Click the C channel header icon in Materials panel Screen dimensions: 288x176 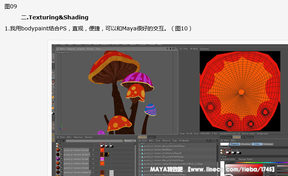(102, 145)
